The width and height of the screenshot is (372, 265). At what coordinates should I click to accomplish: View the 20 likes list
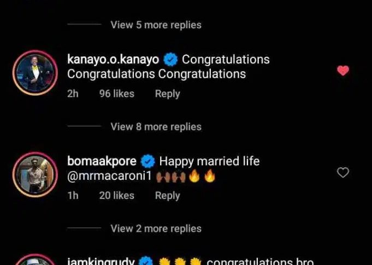(116, 196)
